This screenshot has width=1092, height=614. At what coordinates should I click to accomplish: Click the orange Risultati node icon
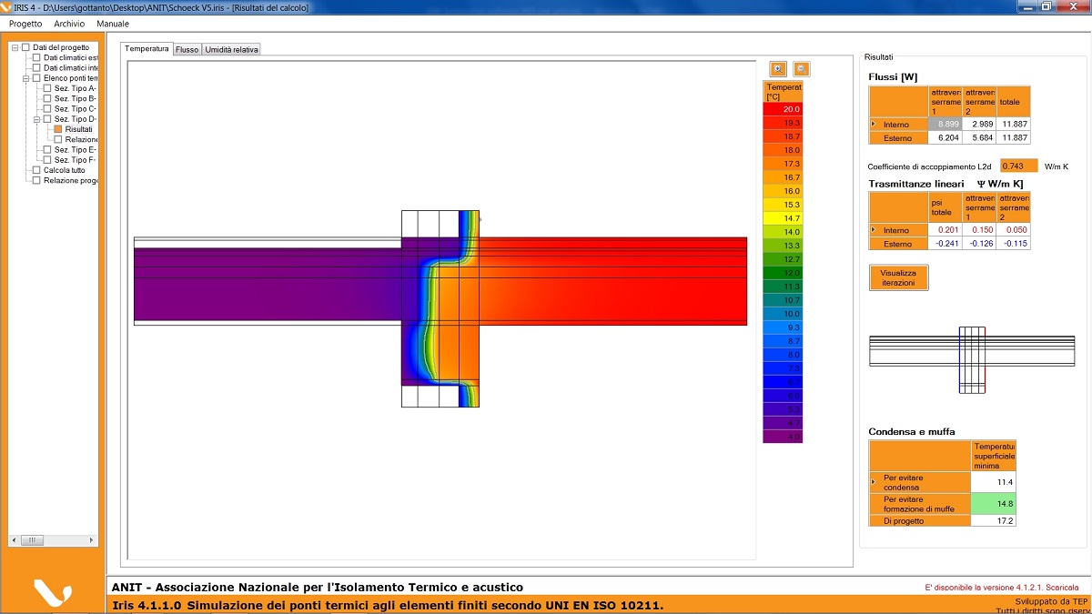57,129
